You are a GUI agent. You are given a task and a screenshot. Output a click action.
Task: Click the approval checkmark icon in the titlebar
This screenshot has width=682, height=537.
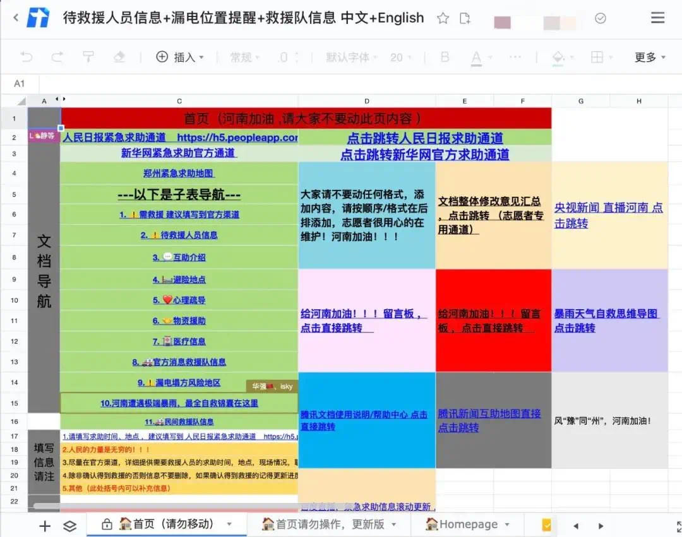(600, 18)
